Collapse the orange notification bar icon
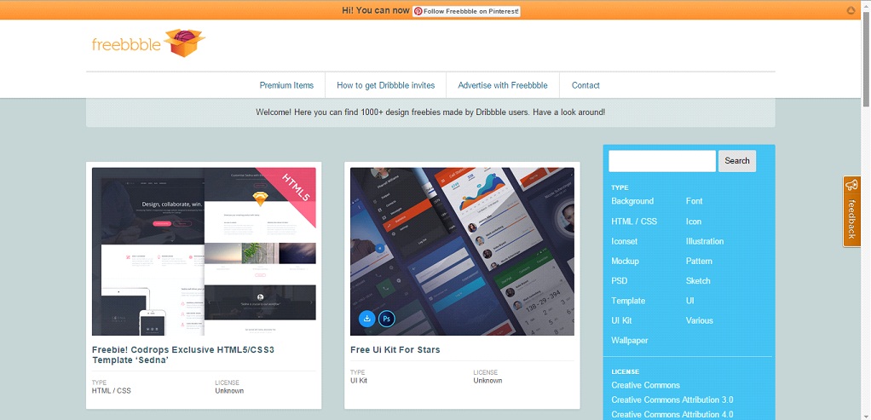Viewport: 871px width, 420px height. coord(851,10)
